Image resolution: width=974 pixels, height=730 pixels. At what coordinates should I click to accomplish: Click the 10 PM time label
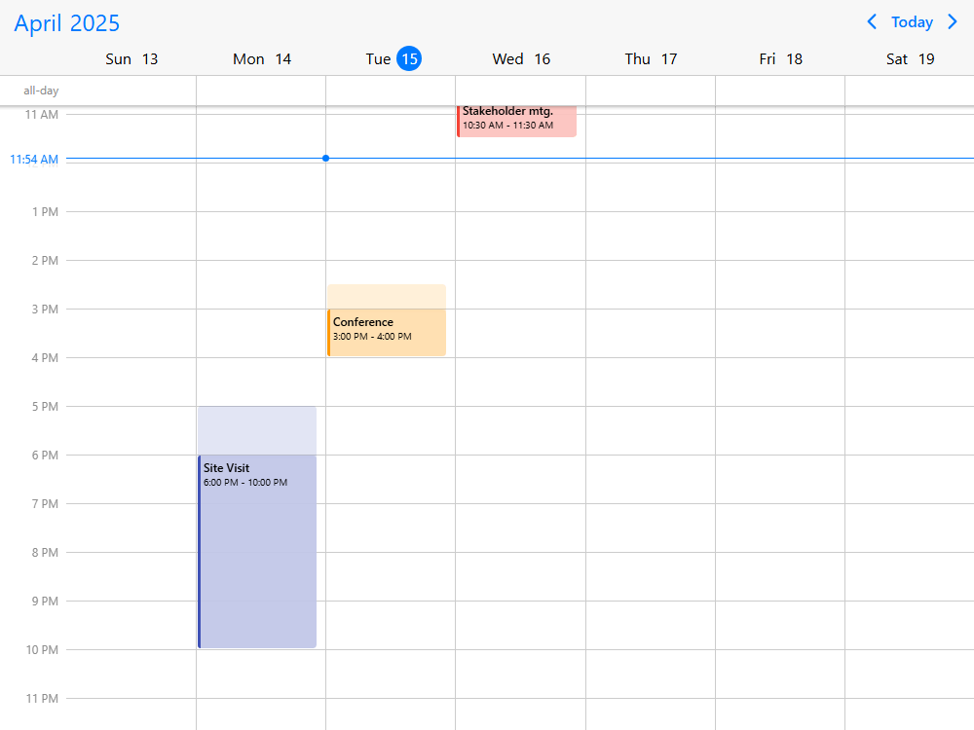tap(42, 650)
